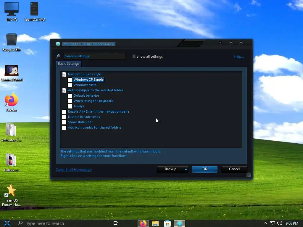Maximize the Classic Explorer settings window

[231, 43]
